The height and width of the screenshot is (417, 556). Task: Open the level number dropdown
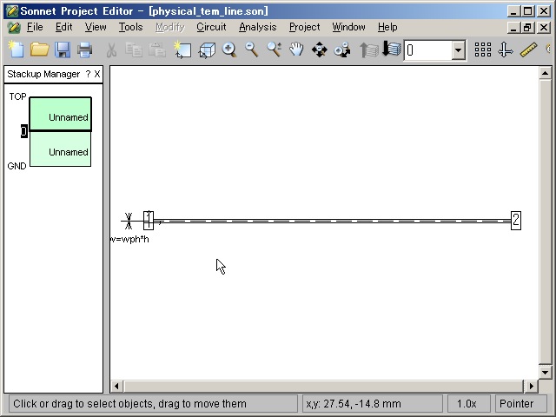coord(458,50)
